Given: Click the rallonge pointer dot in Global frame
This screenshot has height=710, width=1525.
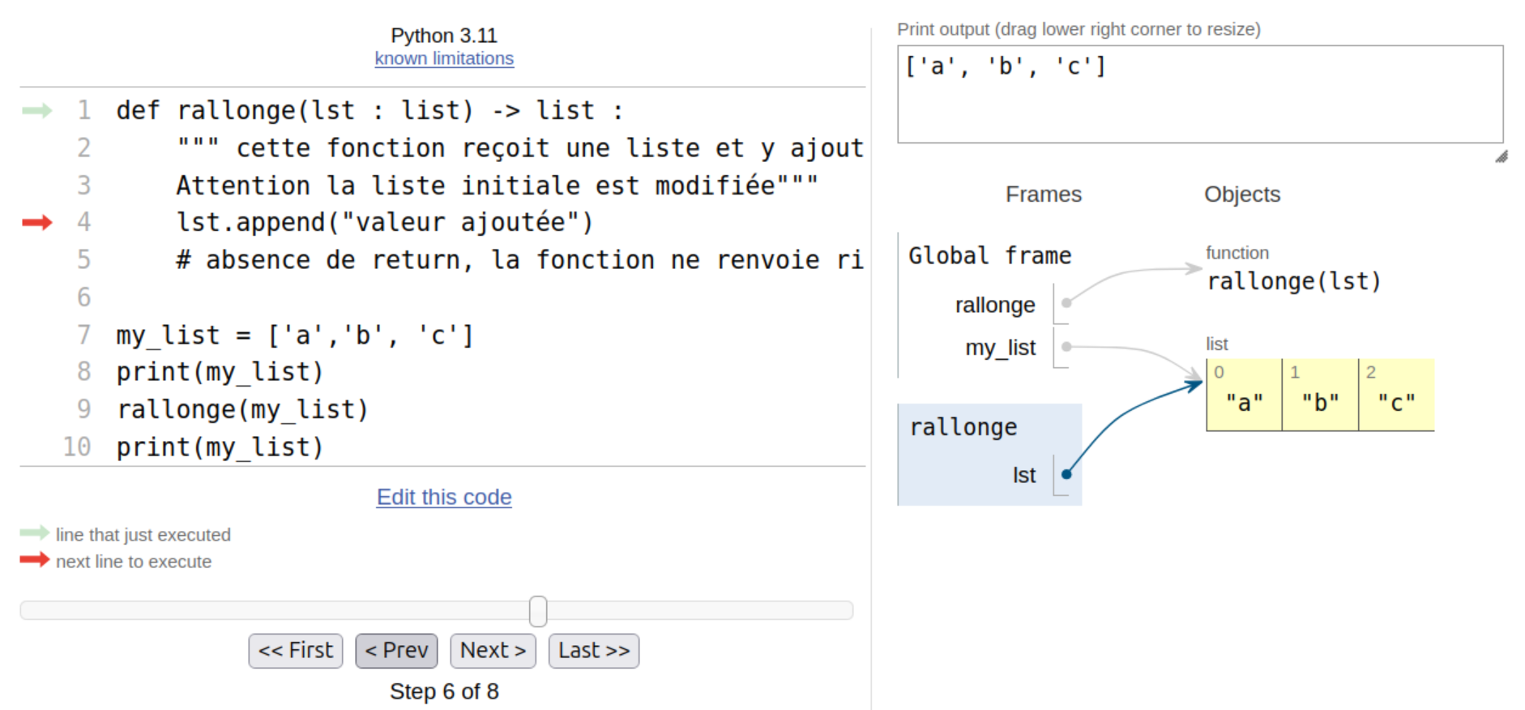Looking at the screenshot, I should (1066, 303).
